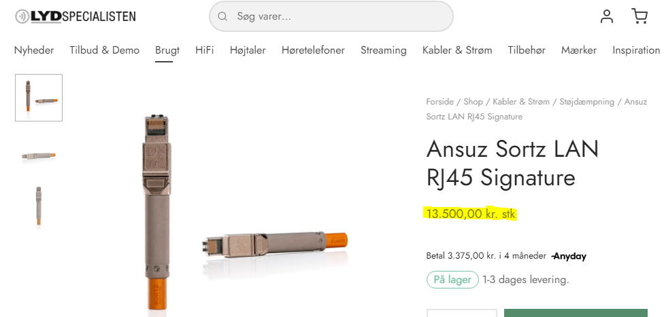Click the Shop breadcrumb link

tap(473, 102)
